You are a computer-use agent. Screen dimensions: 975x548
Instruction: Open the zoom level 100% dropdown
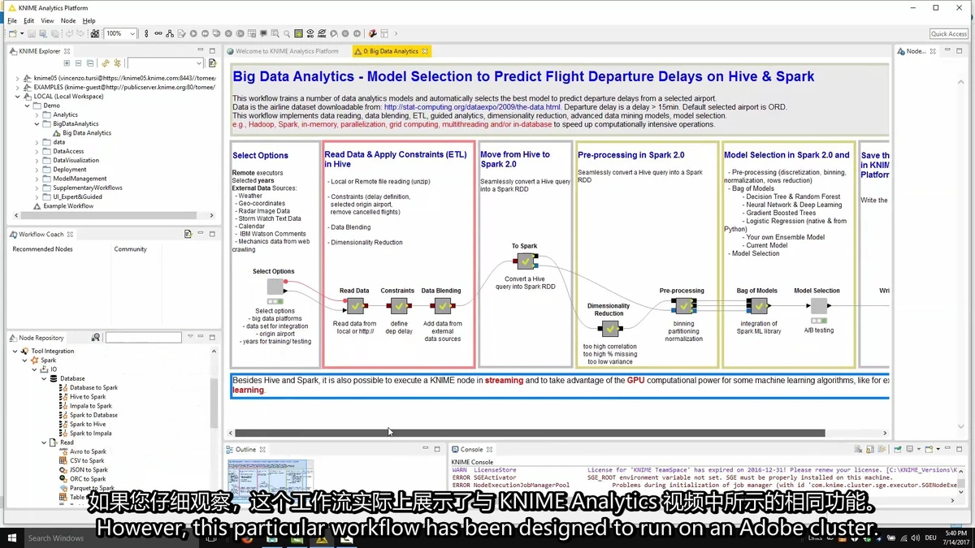point(132,34)
